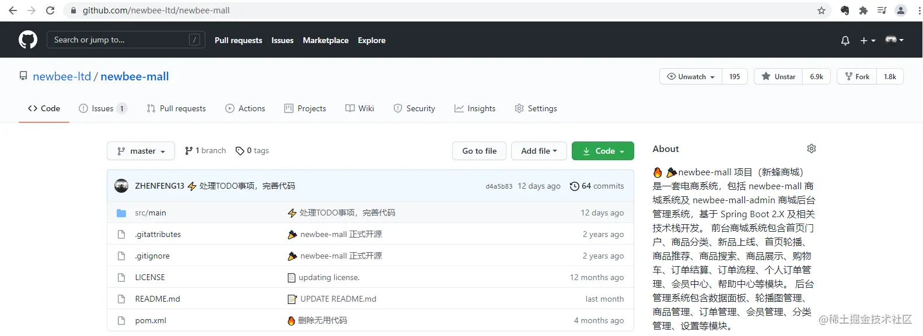This screenshot has height=336, width=923.
Task: Expand the green Code download dropdown
Action: 603,151
